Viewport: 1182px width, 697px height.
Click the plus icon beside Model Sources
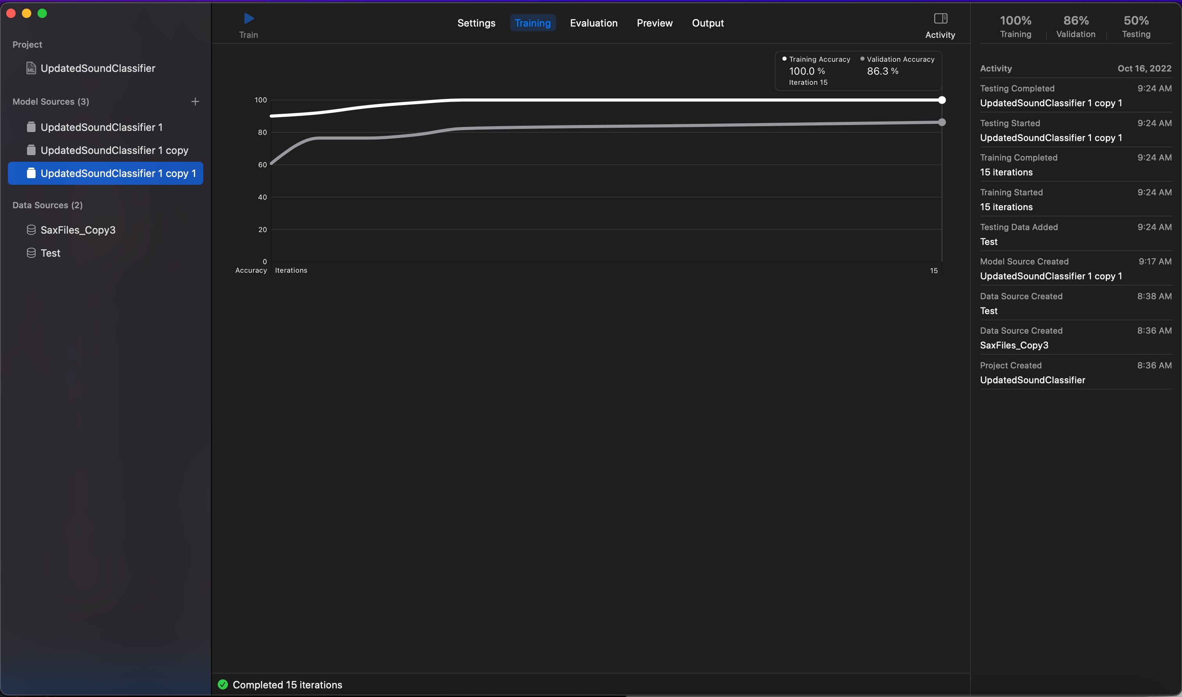click(195, 102)
